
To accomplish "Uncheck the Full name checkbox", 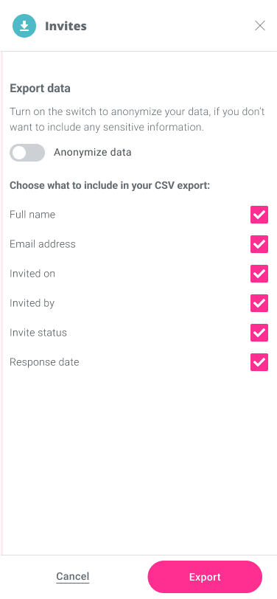I will click(x=259, y=215).
